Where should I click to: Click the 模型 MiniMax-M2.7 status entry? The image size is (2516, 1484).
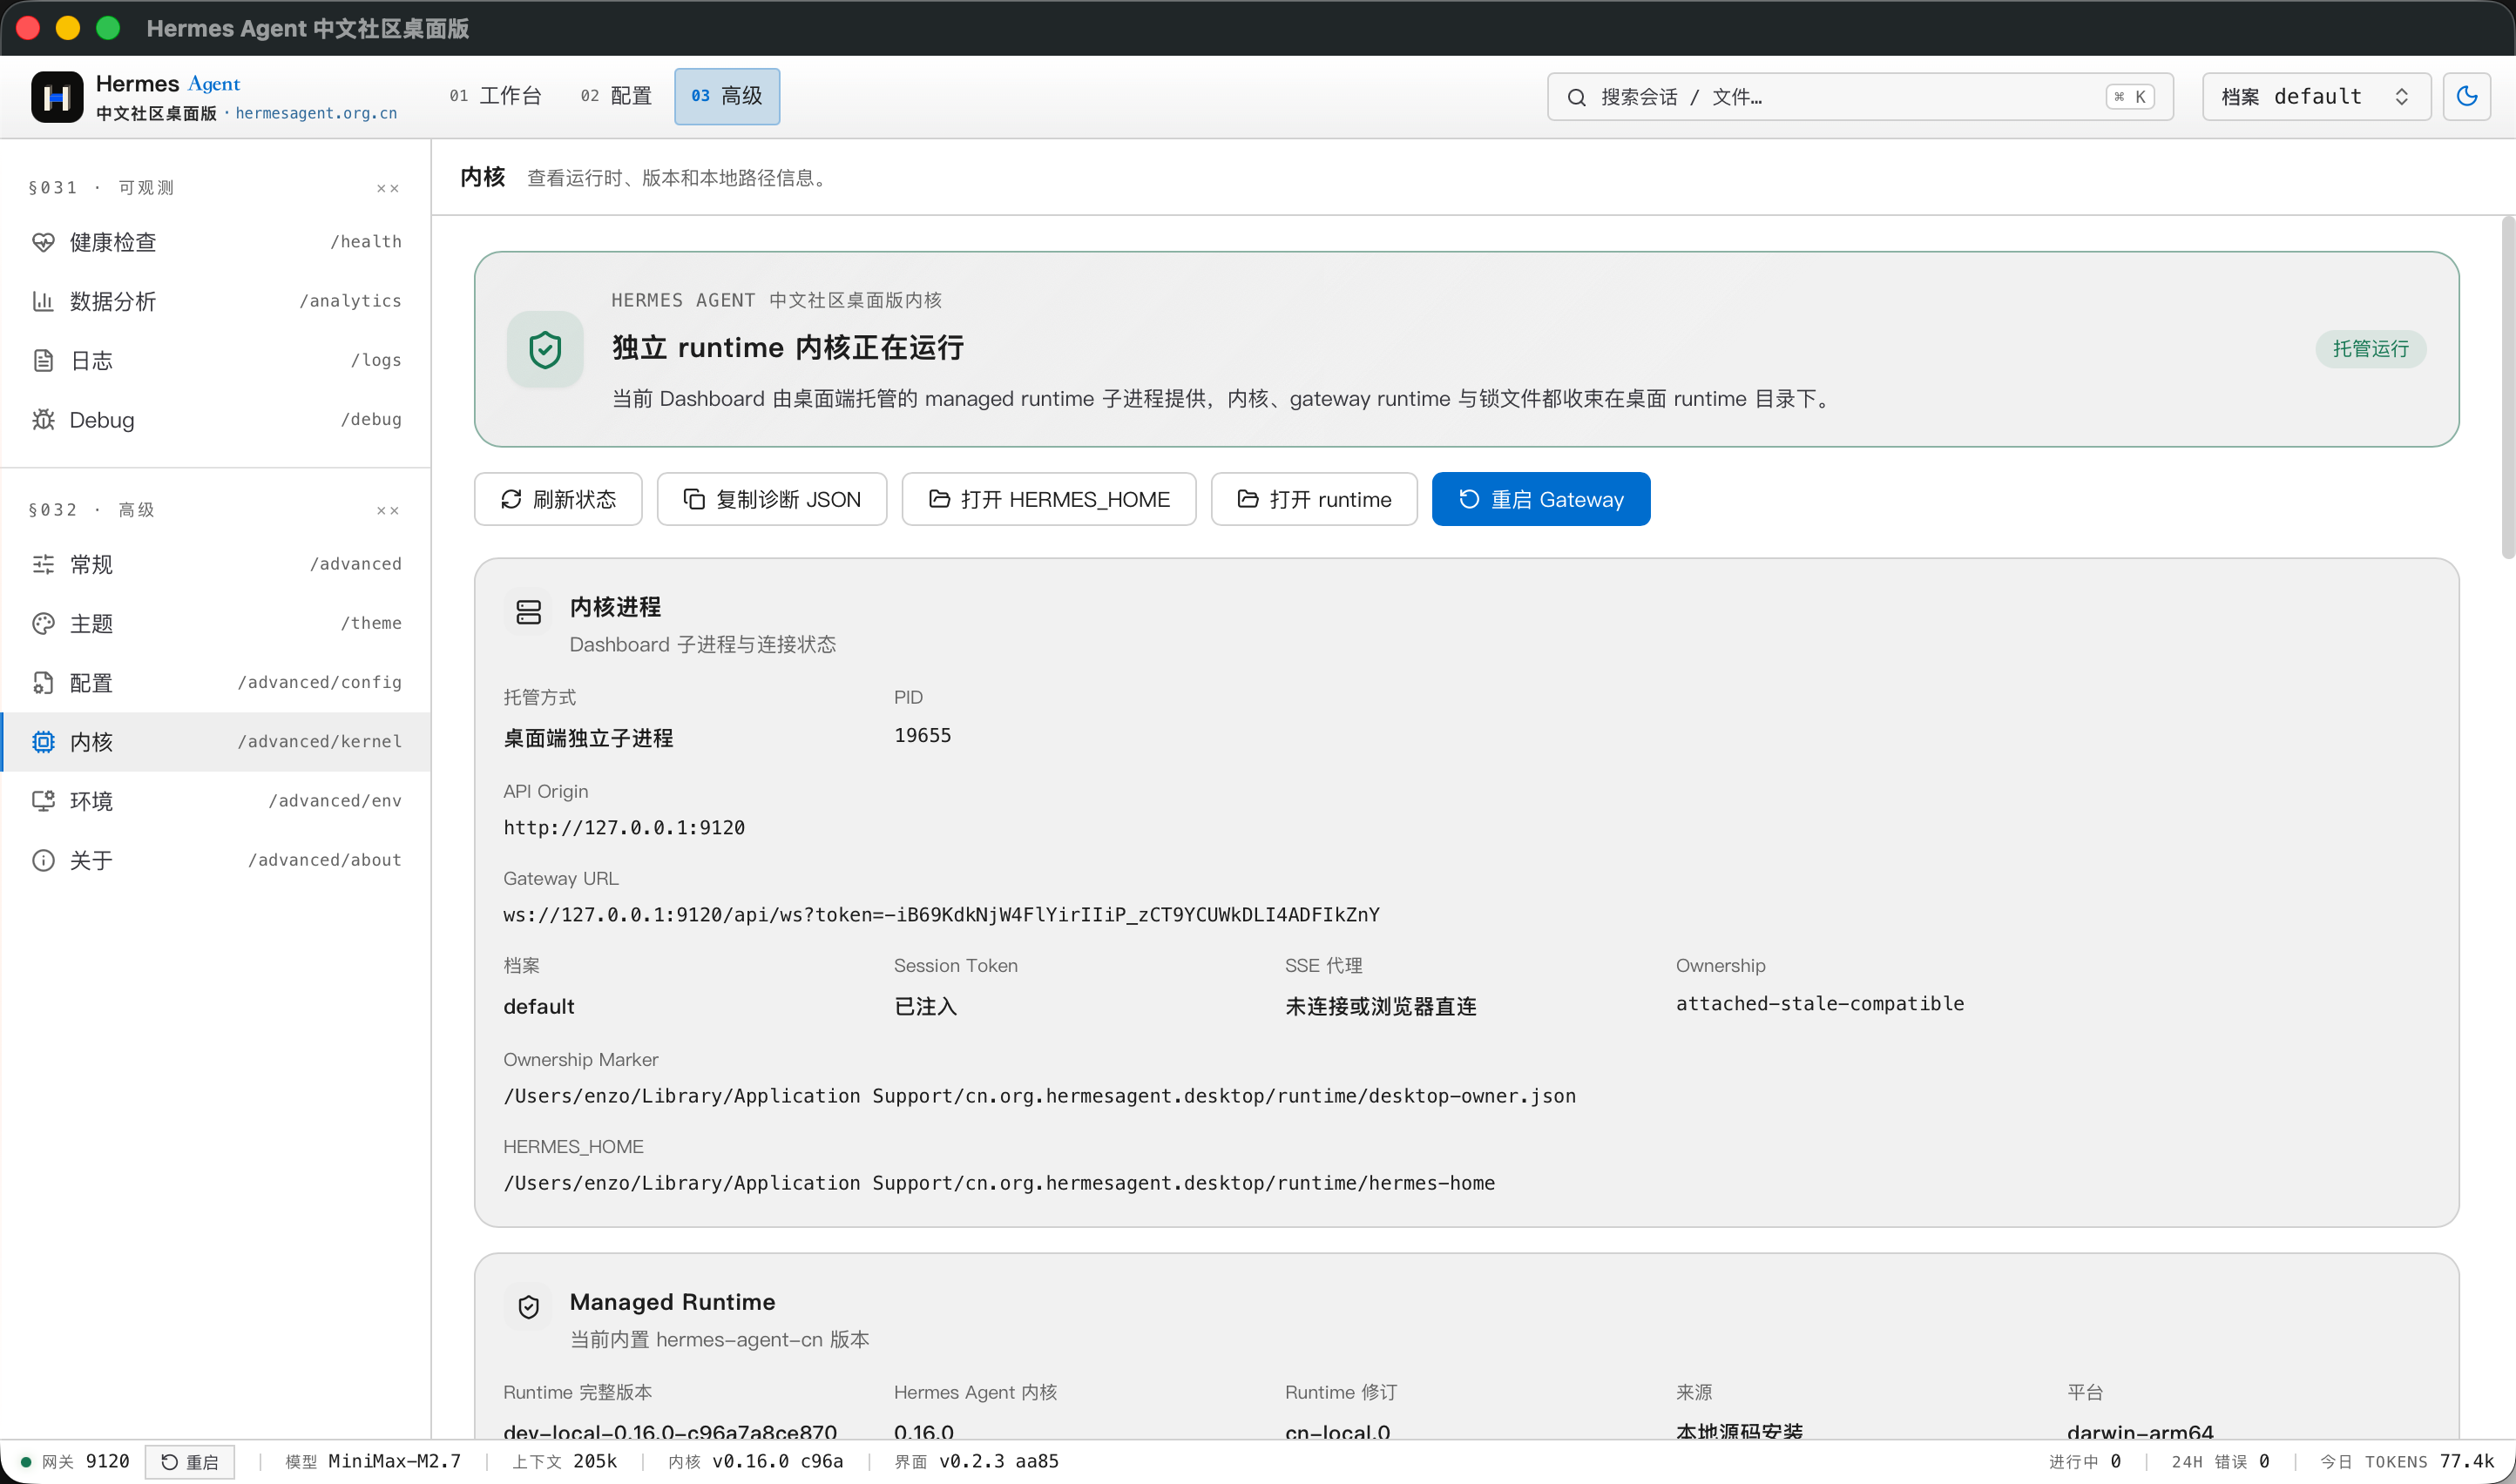[372, 1462]
